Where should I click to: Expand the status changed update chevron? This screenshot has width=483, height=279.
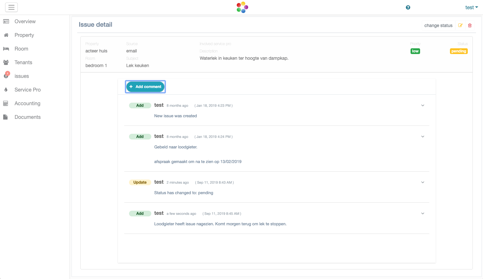pos(423,182)
